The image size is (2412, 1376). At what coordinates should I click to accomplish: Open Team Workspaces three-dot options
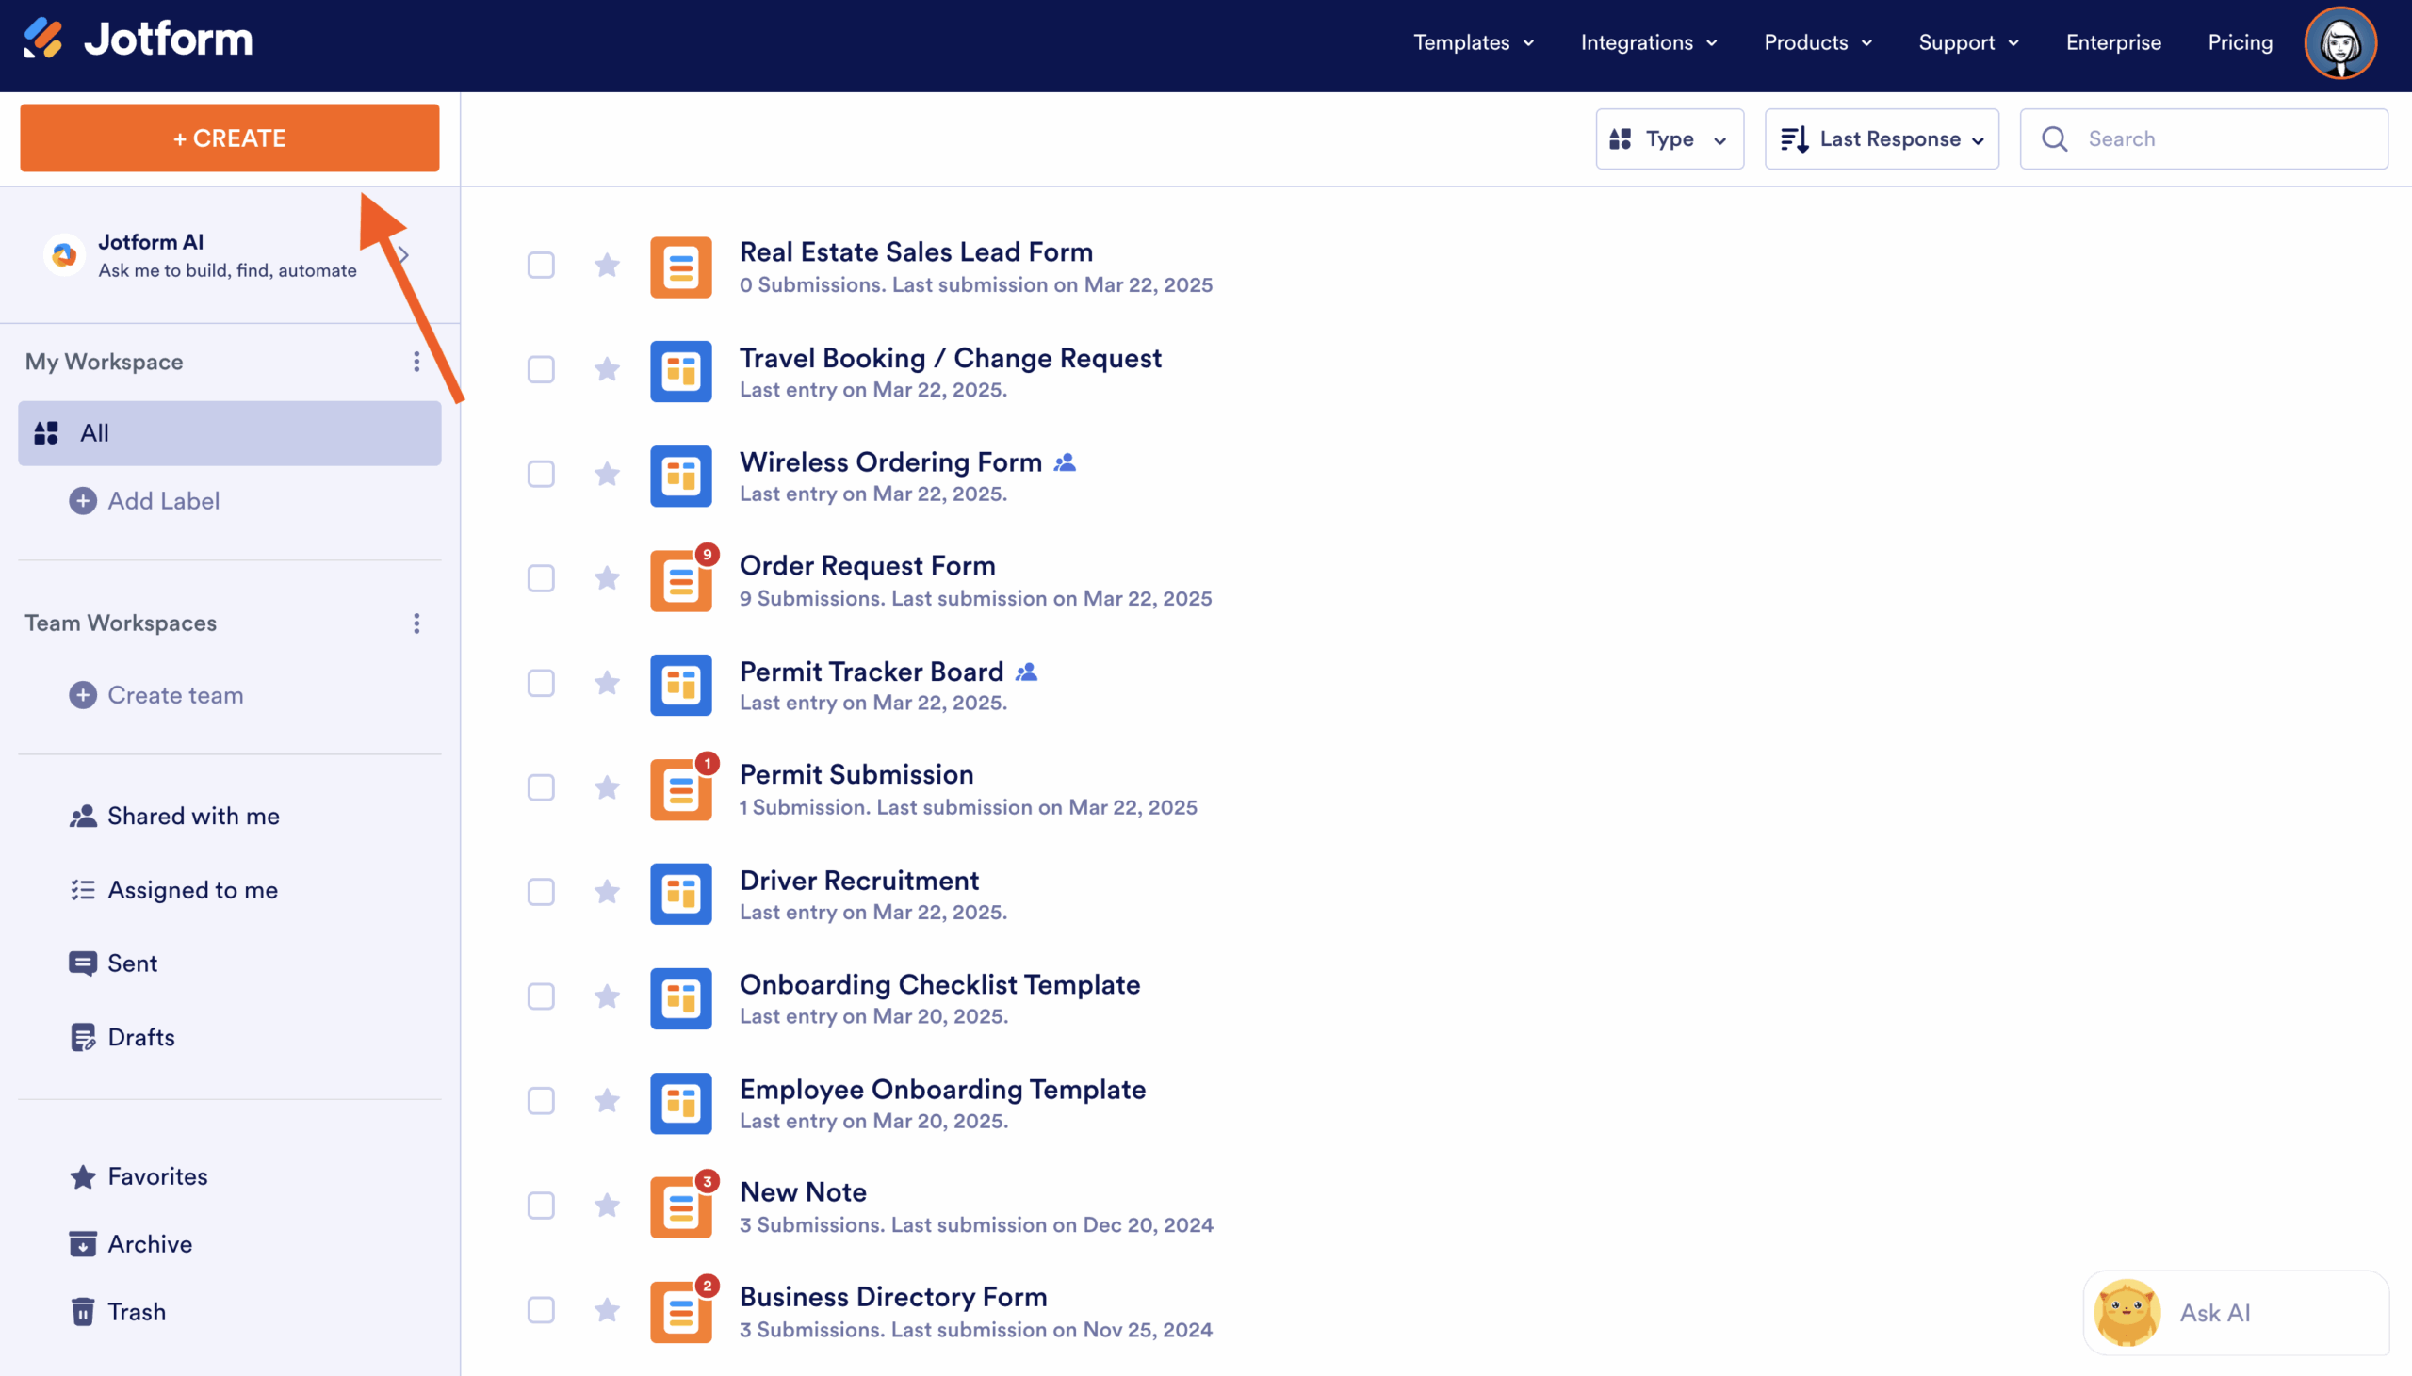(416, 623)
